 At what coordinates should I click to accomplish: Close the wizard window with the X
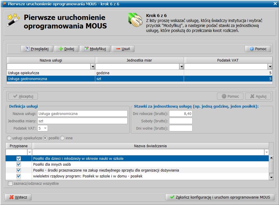pyautogui.click(x=275, y=4)
